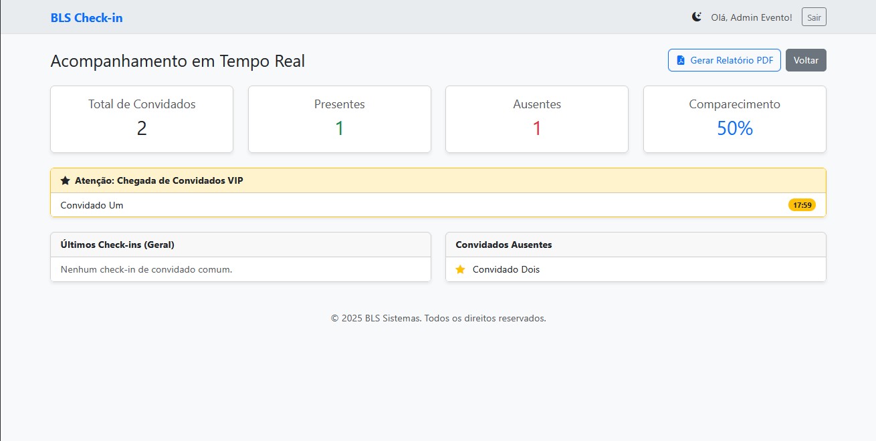Screen dimensions: 876x441
Task: Open the BLS Check-in home logo
Action: (86, 17)
